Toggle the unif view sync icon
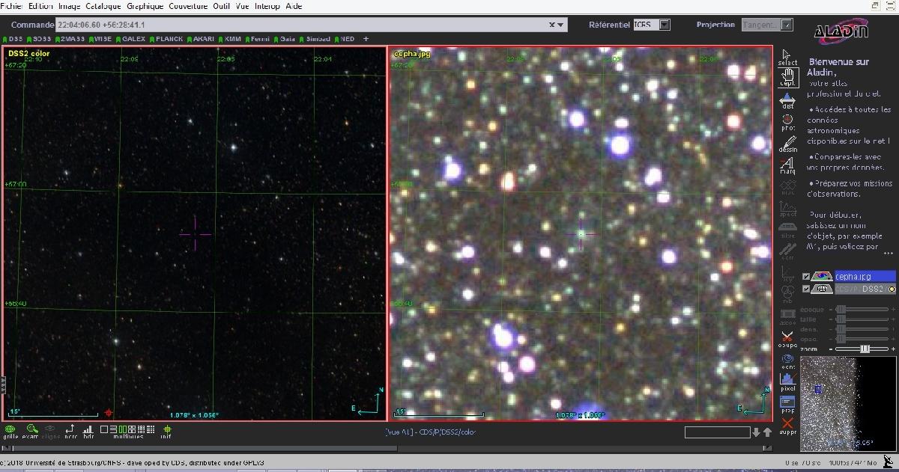The width and height of the screenshot is (899, 472). click(x=166, y=432)
